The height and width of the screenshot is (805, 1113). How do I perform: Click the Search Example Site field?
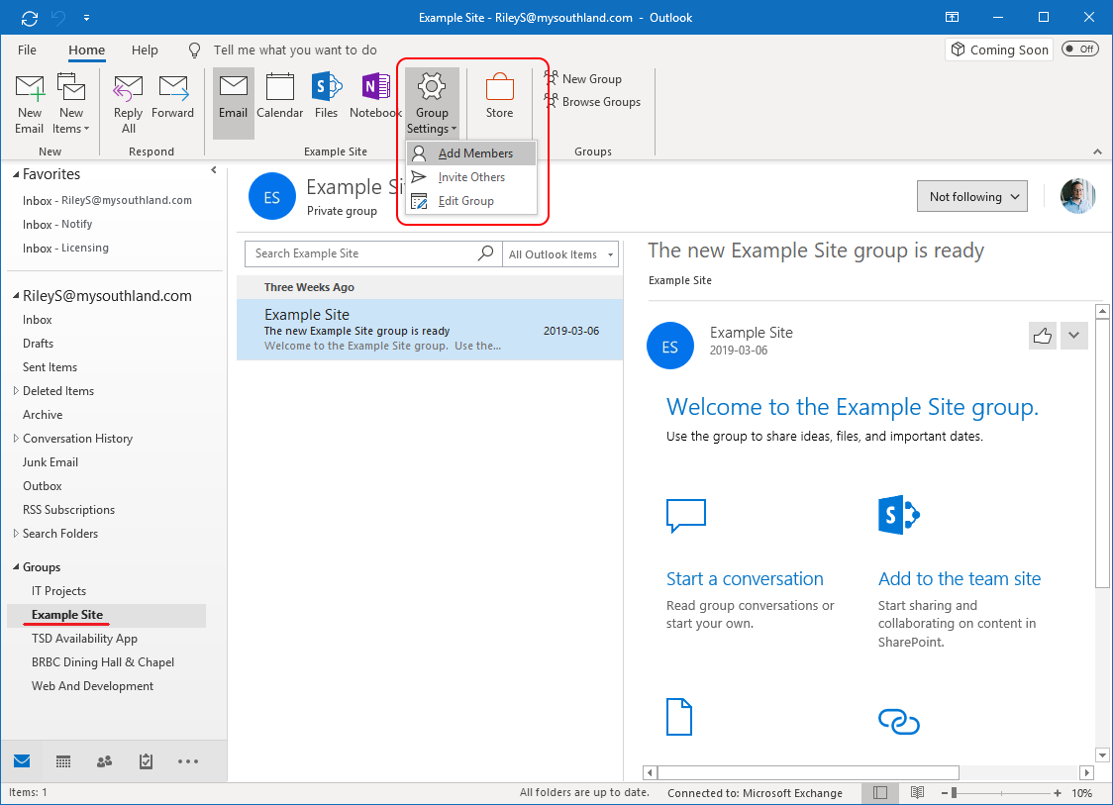click(x=363, y=253)
